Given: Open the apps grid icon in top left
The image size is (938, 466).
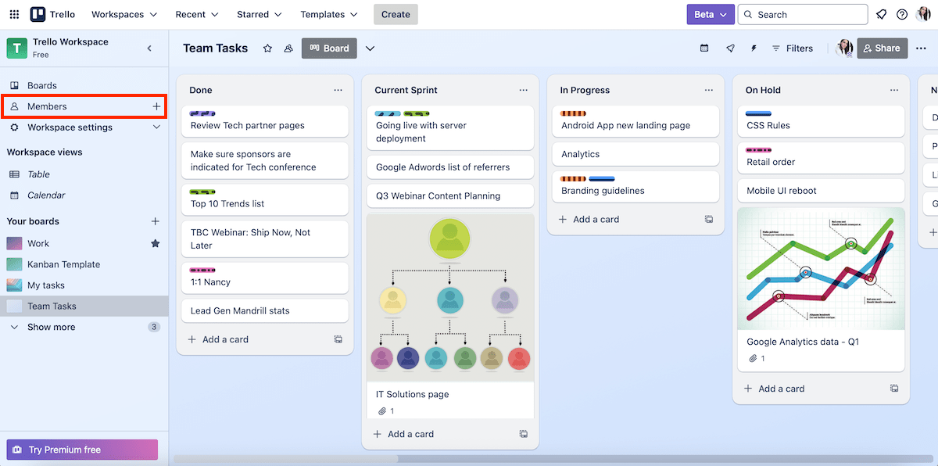Looking at the screenshot, I should [13, 13].
